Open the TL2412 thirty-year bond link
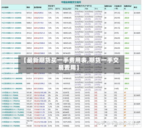This screenshot has height=129, width=143. click(13, 110)
